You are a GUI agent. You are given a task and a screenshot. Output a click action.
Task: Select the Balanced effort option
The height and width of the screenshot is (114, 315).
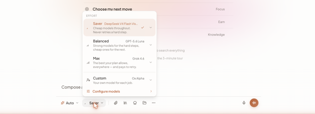click(119, 45)
